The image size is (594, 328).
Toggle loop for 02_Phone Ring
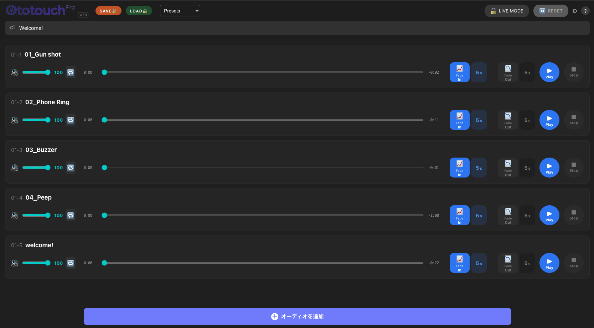(71, 120)
